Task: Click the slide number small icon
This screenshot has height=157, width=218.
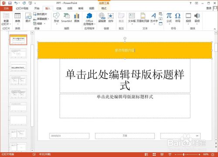Action: (x=160, y=19)
